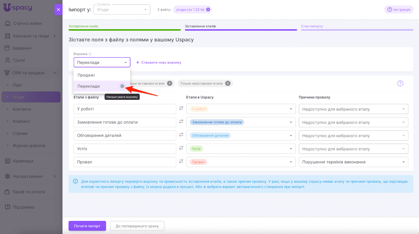419x234 pixels.
Task: Click До попереднього кроку button
Action: click(137, 226)
